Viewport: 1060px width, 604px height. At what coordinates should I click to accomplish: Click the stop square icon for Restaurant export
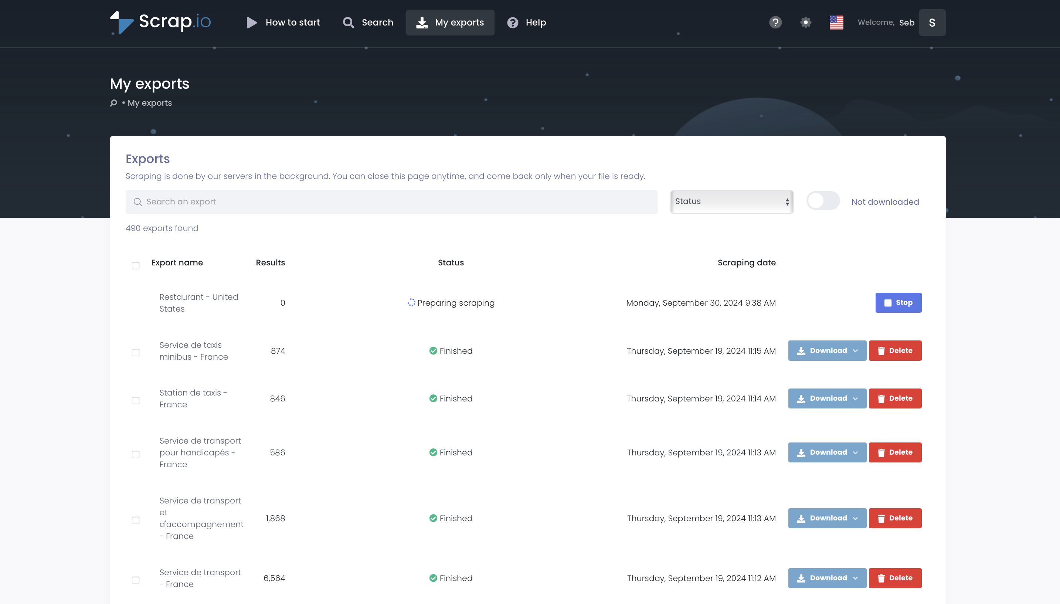pos(887,303)
